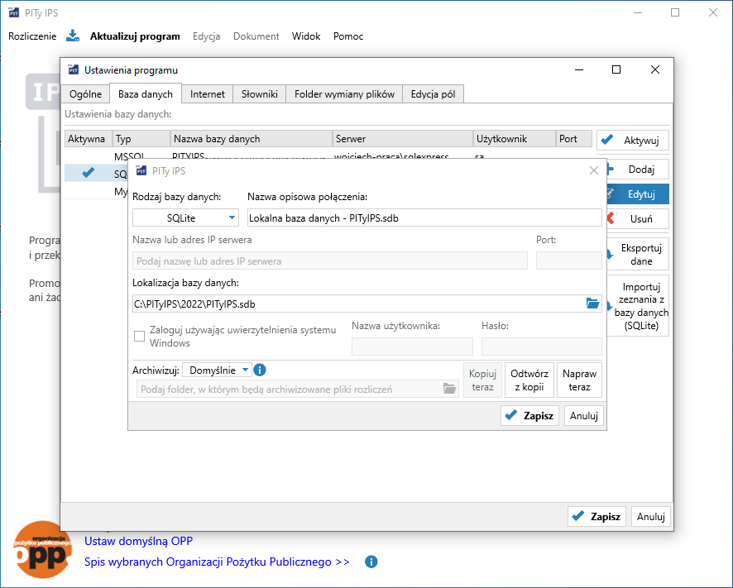Image resolution: width=733 pixels, height=588 pixels.
Task: Expand the Archiwizuj Domyślnie dropdown
Action: tap(217, 370)
